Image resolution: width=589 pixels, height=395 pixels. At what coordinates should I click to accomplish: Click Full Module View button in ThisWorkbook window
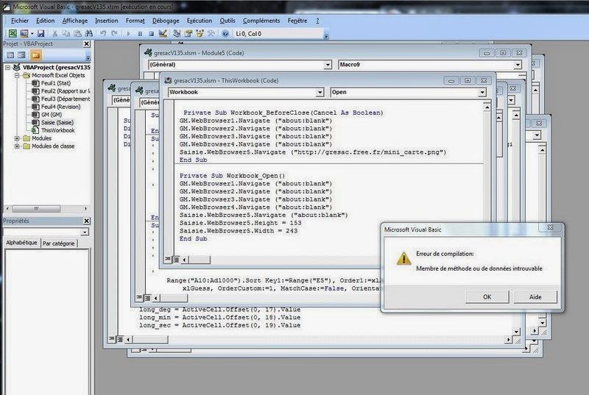pyautogui.click(x=176, y=259)
